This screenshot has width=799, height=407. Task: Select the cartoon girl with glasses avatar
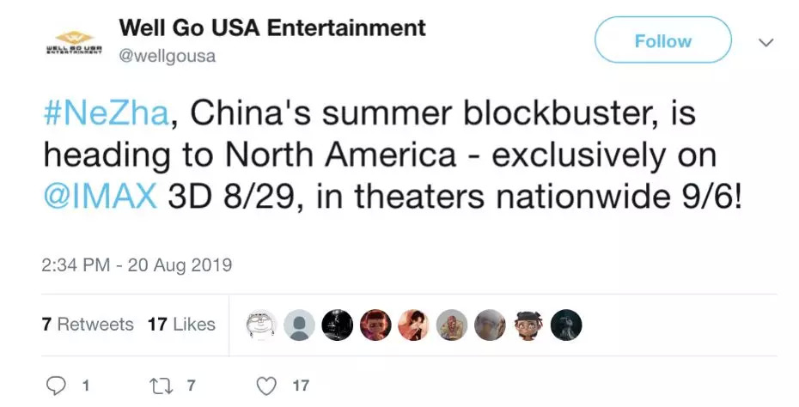pos(528,325)
